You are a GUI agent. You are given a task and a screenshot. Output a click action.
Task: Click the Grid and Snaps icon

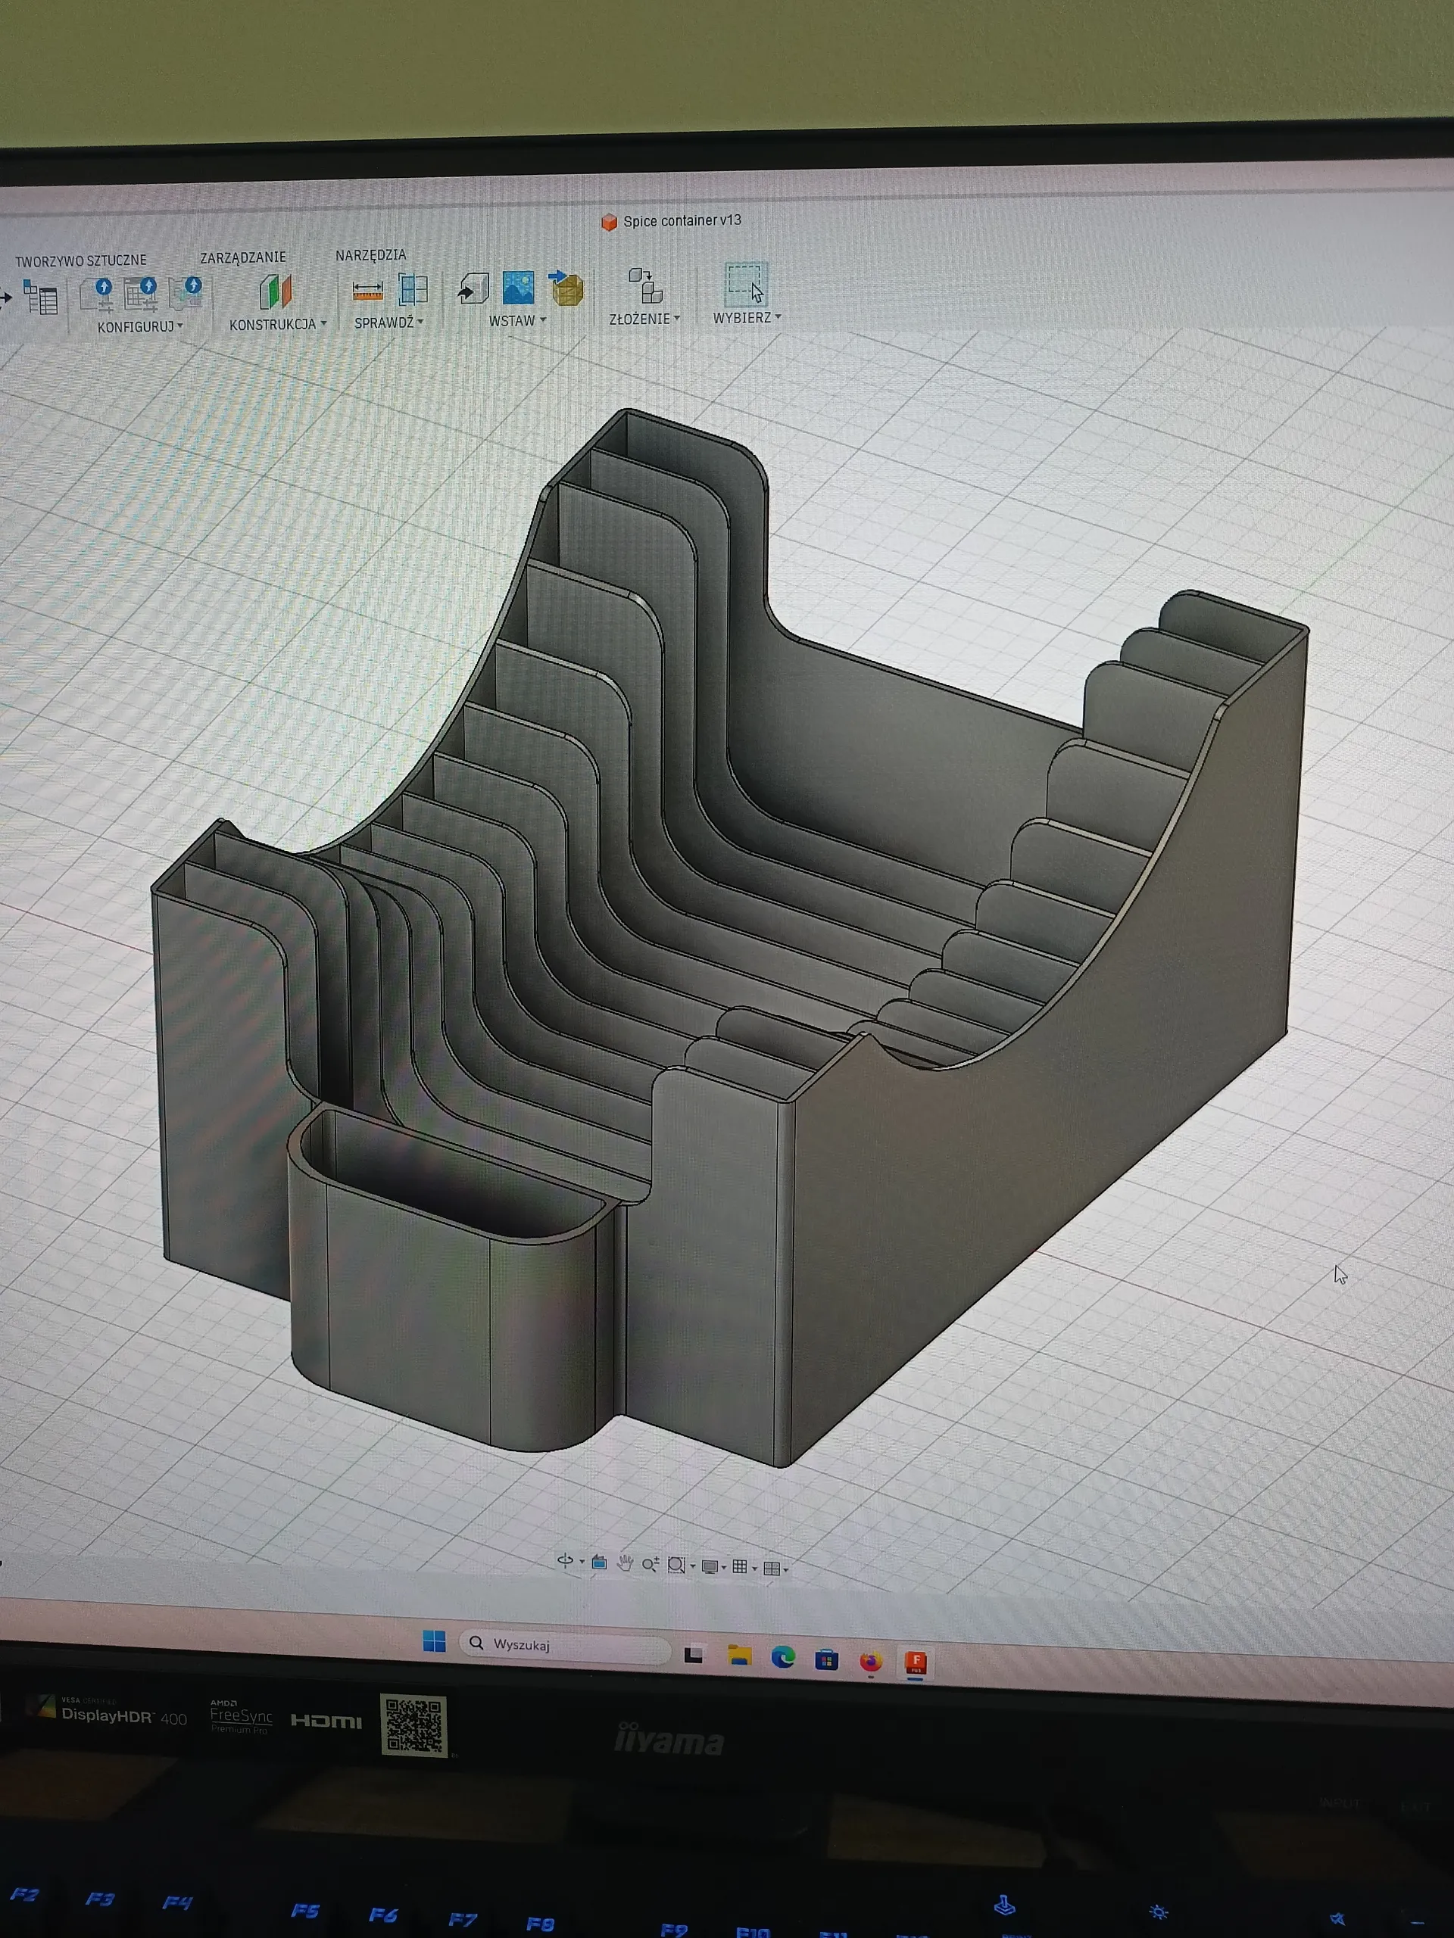click(740, 1566)
